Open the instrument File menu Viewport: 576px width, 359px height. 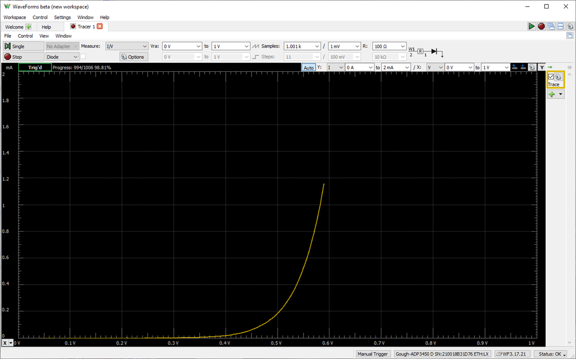click(x=7, y=35)
